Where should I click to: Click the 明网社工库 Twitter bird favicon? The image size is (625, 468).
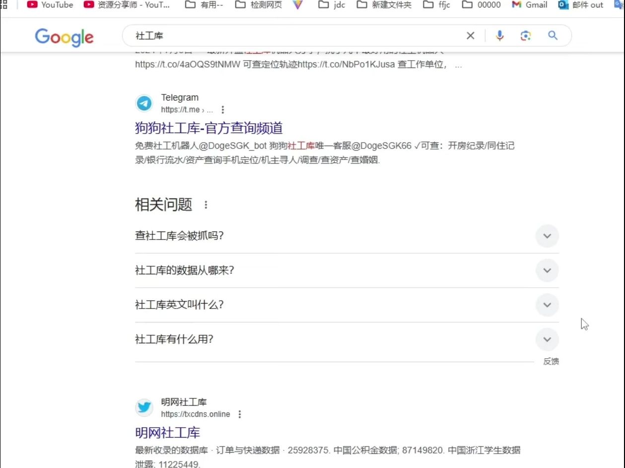pyautogui.click(x=144, y=408)
